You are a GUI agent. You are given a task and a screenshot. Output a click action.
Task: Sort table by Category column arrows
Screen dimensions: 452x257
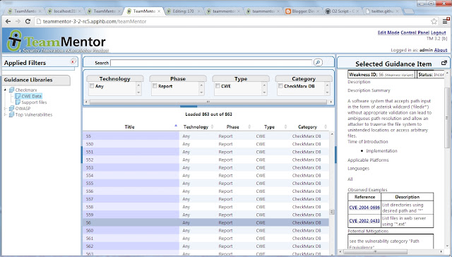tap(326, 127)
